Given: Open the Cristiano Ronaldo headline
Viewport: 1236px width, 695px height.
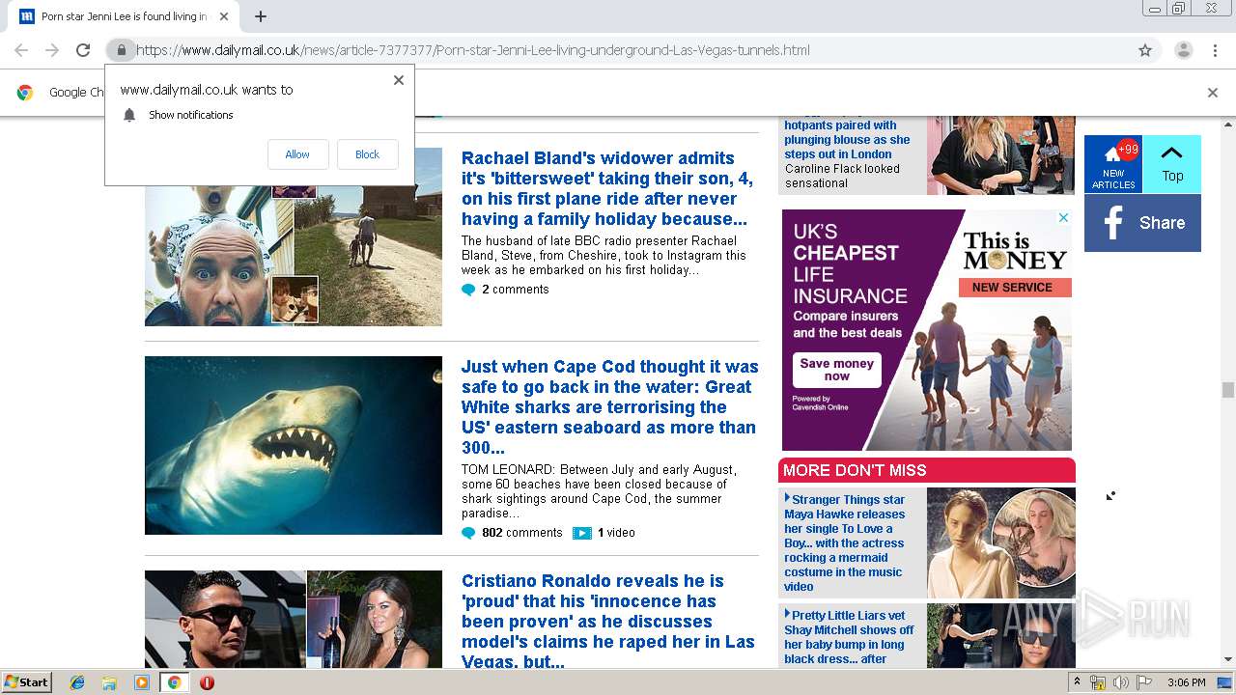Looking at the screenshot, I should (x=608, y=622).
